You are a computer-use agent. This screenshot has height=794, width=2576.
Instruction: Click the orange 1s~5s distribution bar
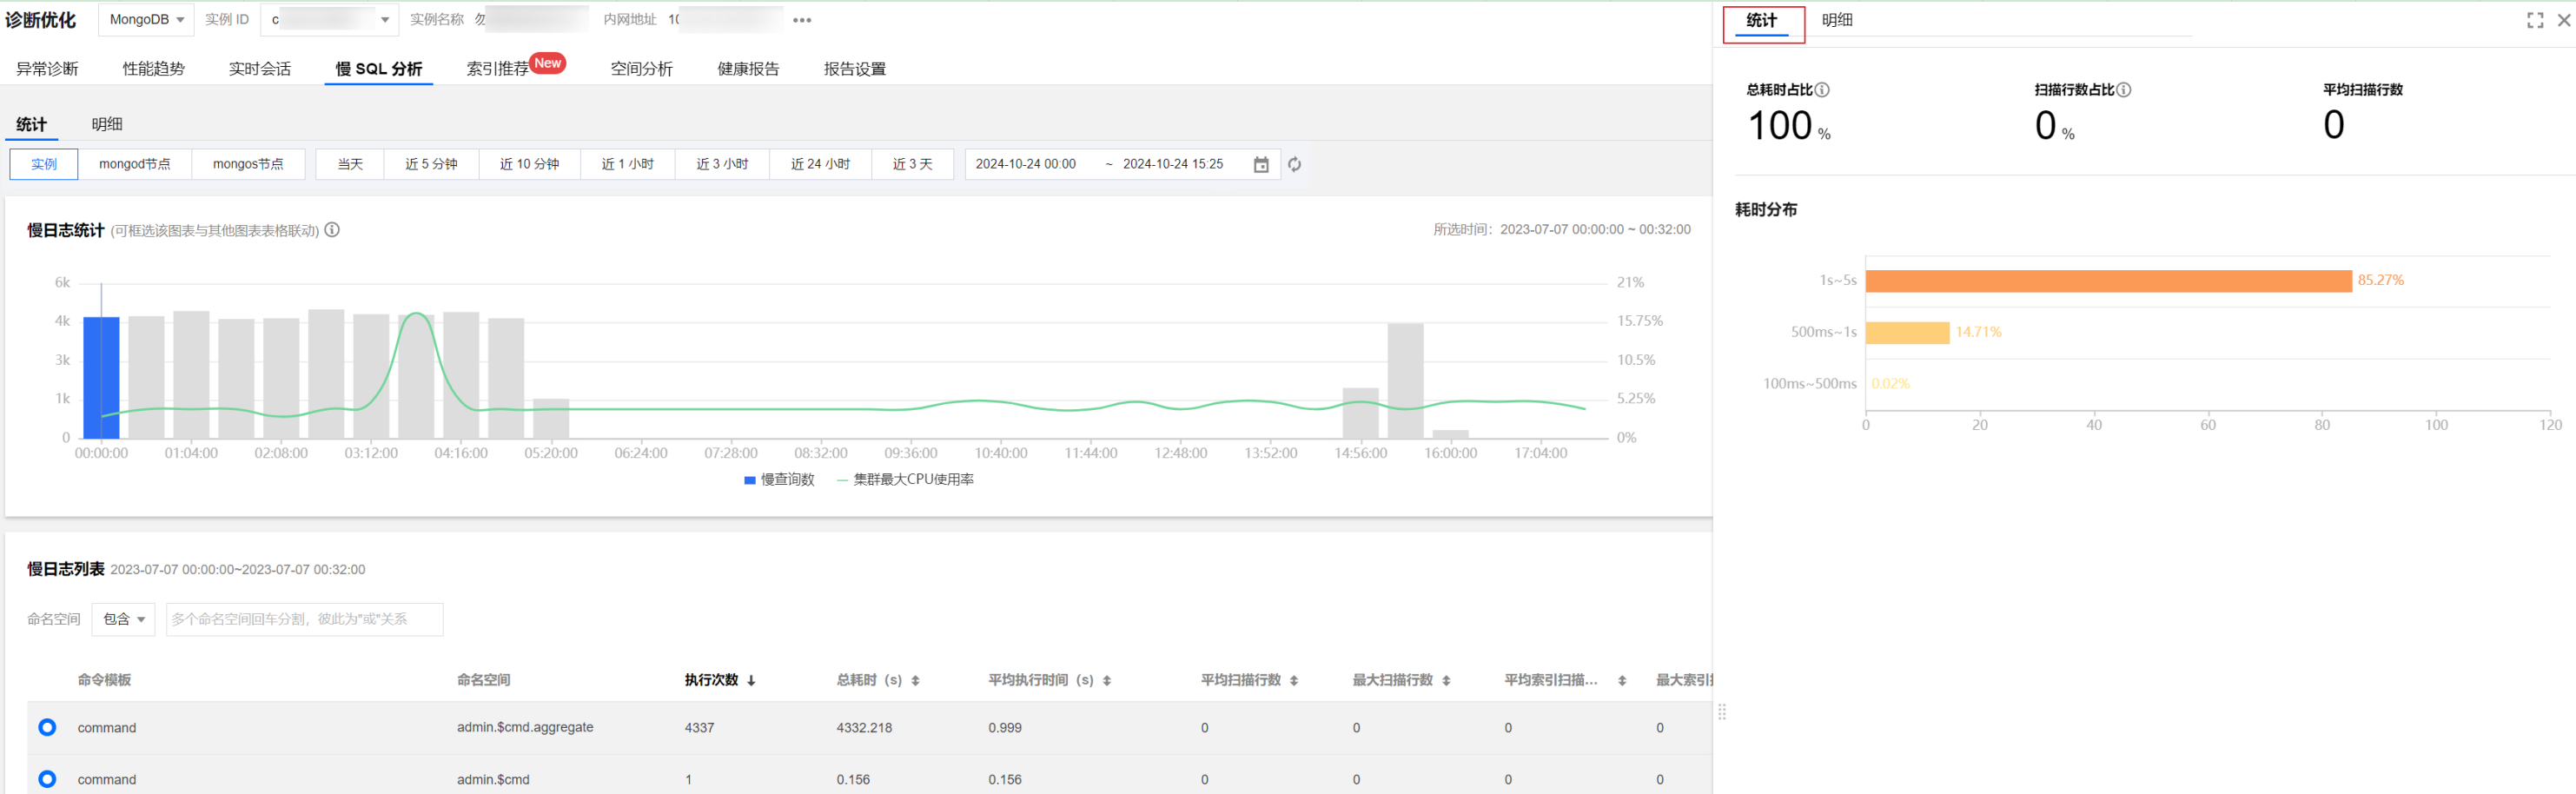pos(2107,281)
